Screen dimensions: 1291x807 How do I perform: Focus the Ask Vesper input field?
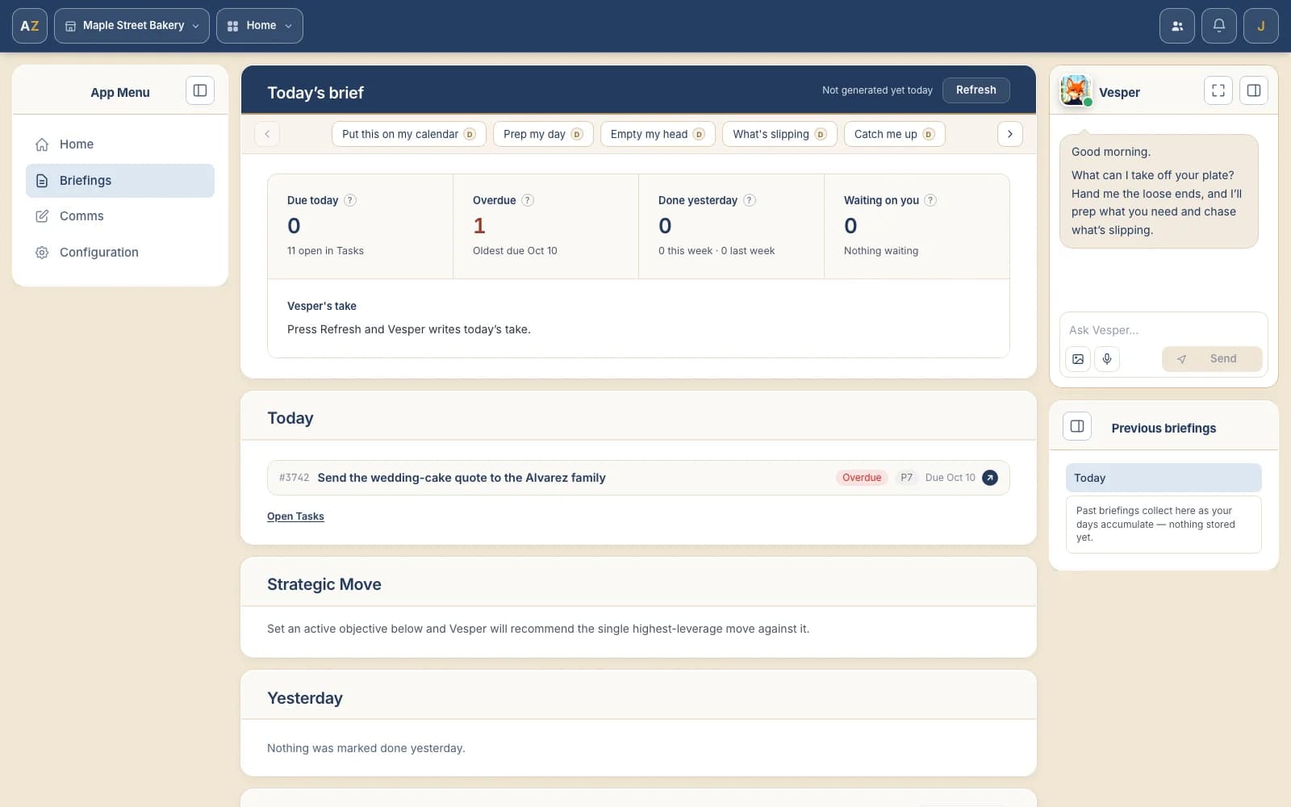pos(1164,330)
